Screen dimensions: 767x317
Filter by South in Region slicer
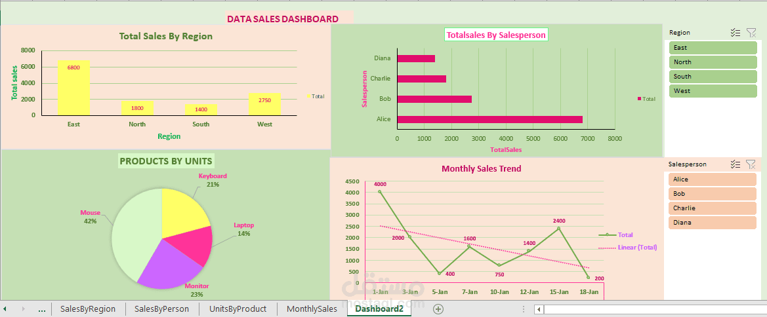click(x=713, y=77)
